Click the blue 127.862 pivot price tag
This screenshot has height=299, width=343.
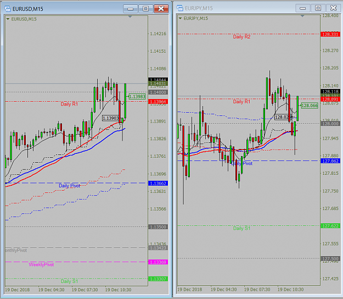coord(330,161)
